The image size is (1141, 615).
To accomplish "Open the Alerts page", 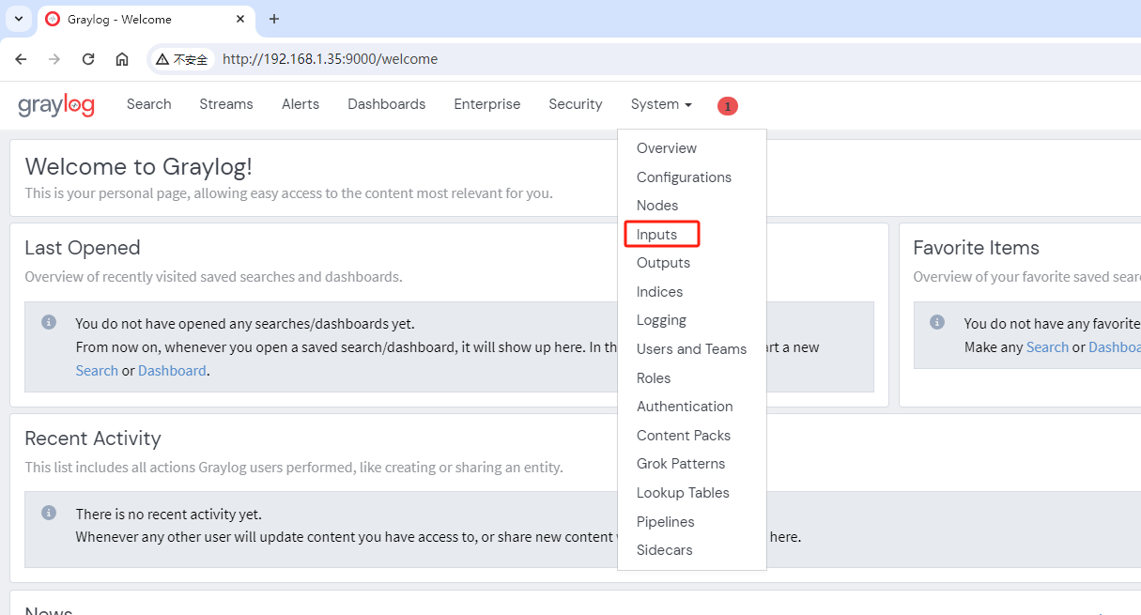I will point(301,104).
